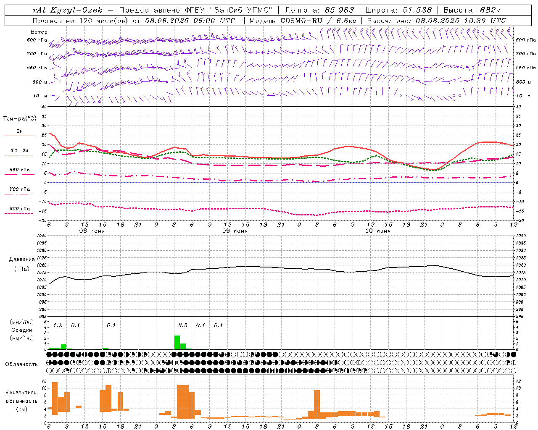Click the (км) unit under облачность
Screen dimensions: 538x430
(x=22, y=409)
